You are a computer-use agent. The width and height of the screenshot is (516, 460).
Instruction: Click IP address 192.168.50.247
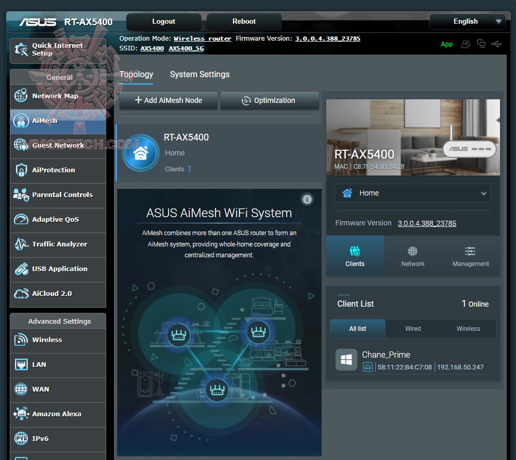[x=460, y=367]
